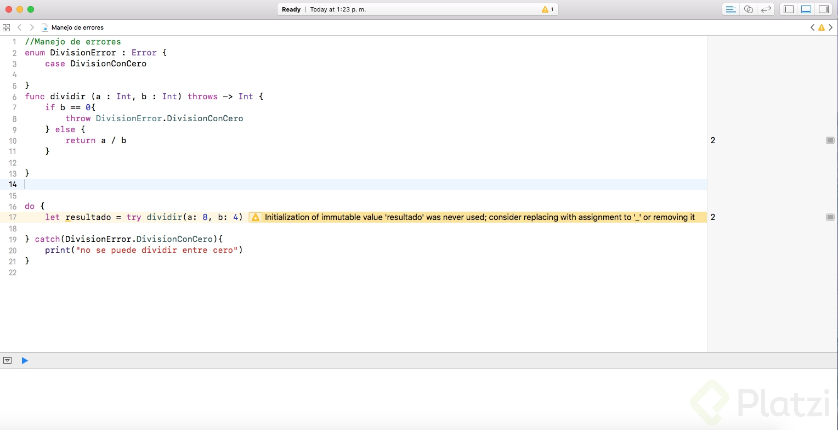This screenshot has height=430, width=838.
Task: Open the related items grid menu
Action: pyautogui.click(x=7, y=27)
